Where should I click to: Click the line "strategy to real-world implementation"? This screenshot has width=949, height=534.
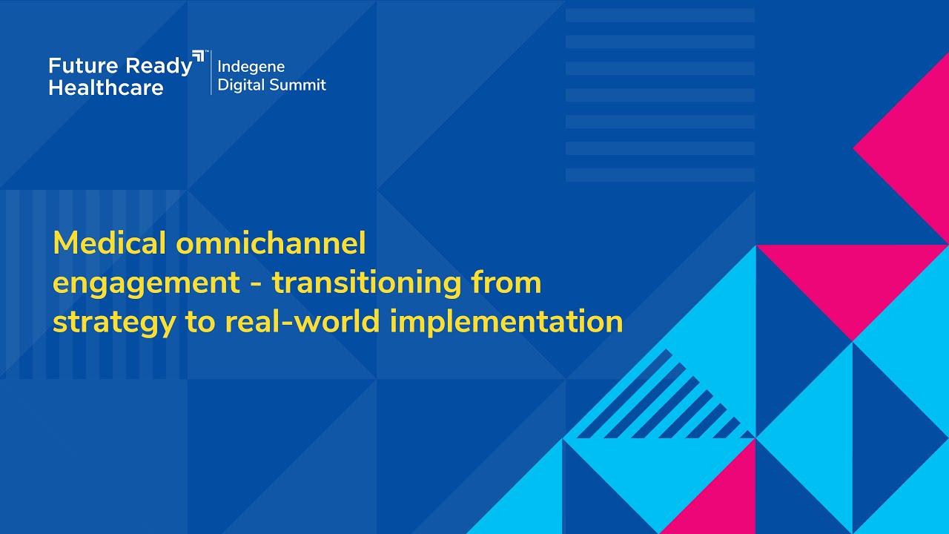click(337, 322)
